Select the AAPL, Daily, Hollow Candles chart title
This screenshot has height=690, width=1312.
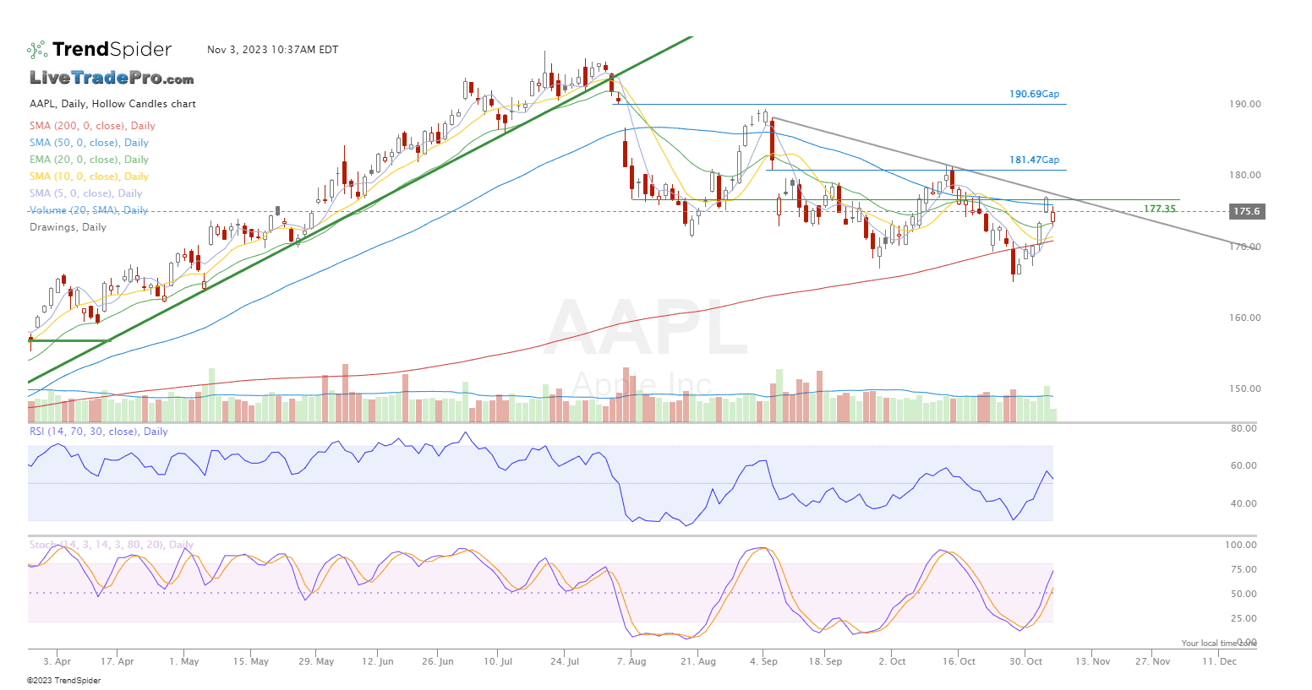pos(112,104)
